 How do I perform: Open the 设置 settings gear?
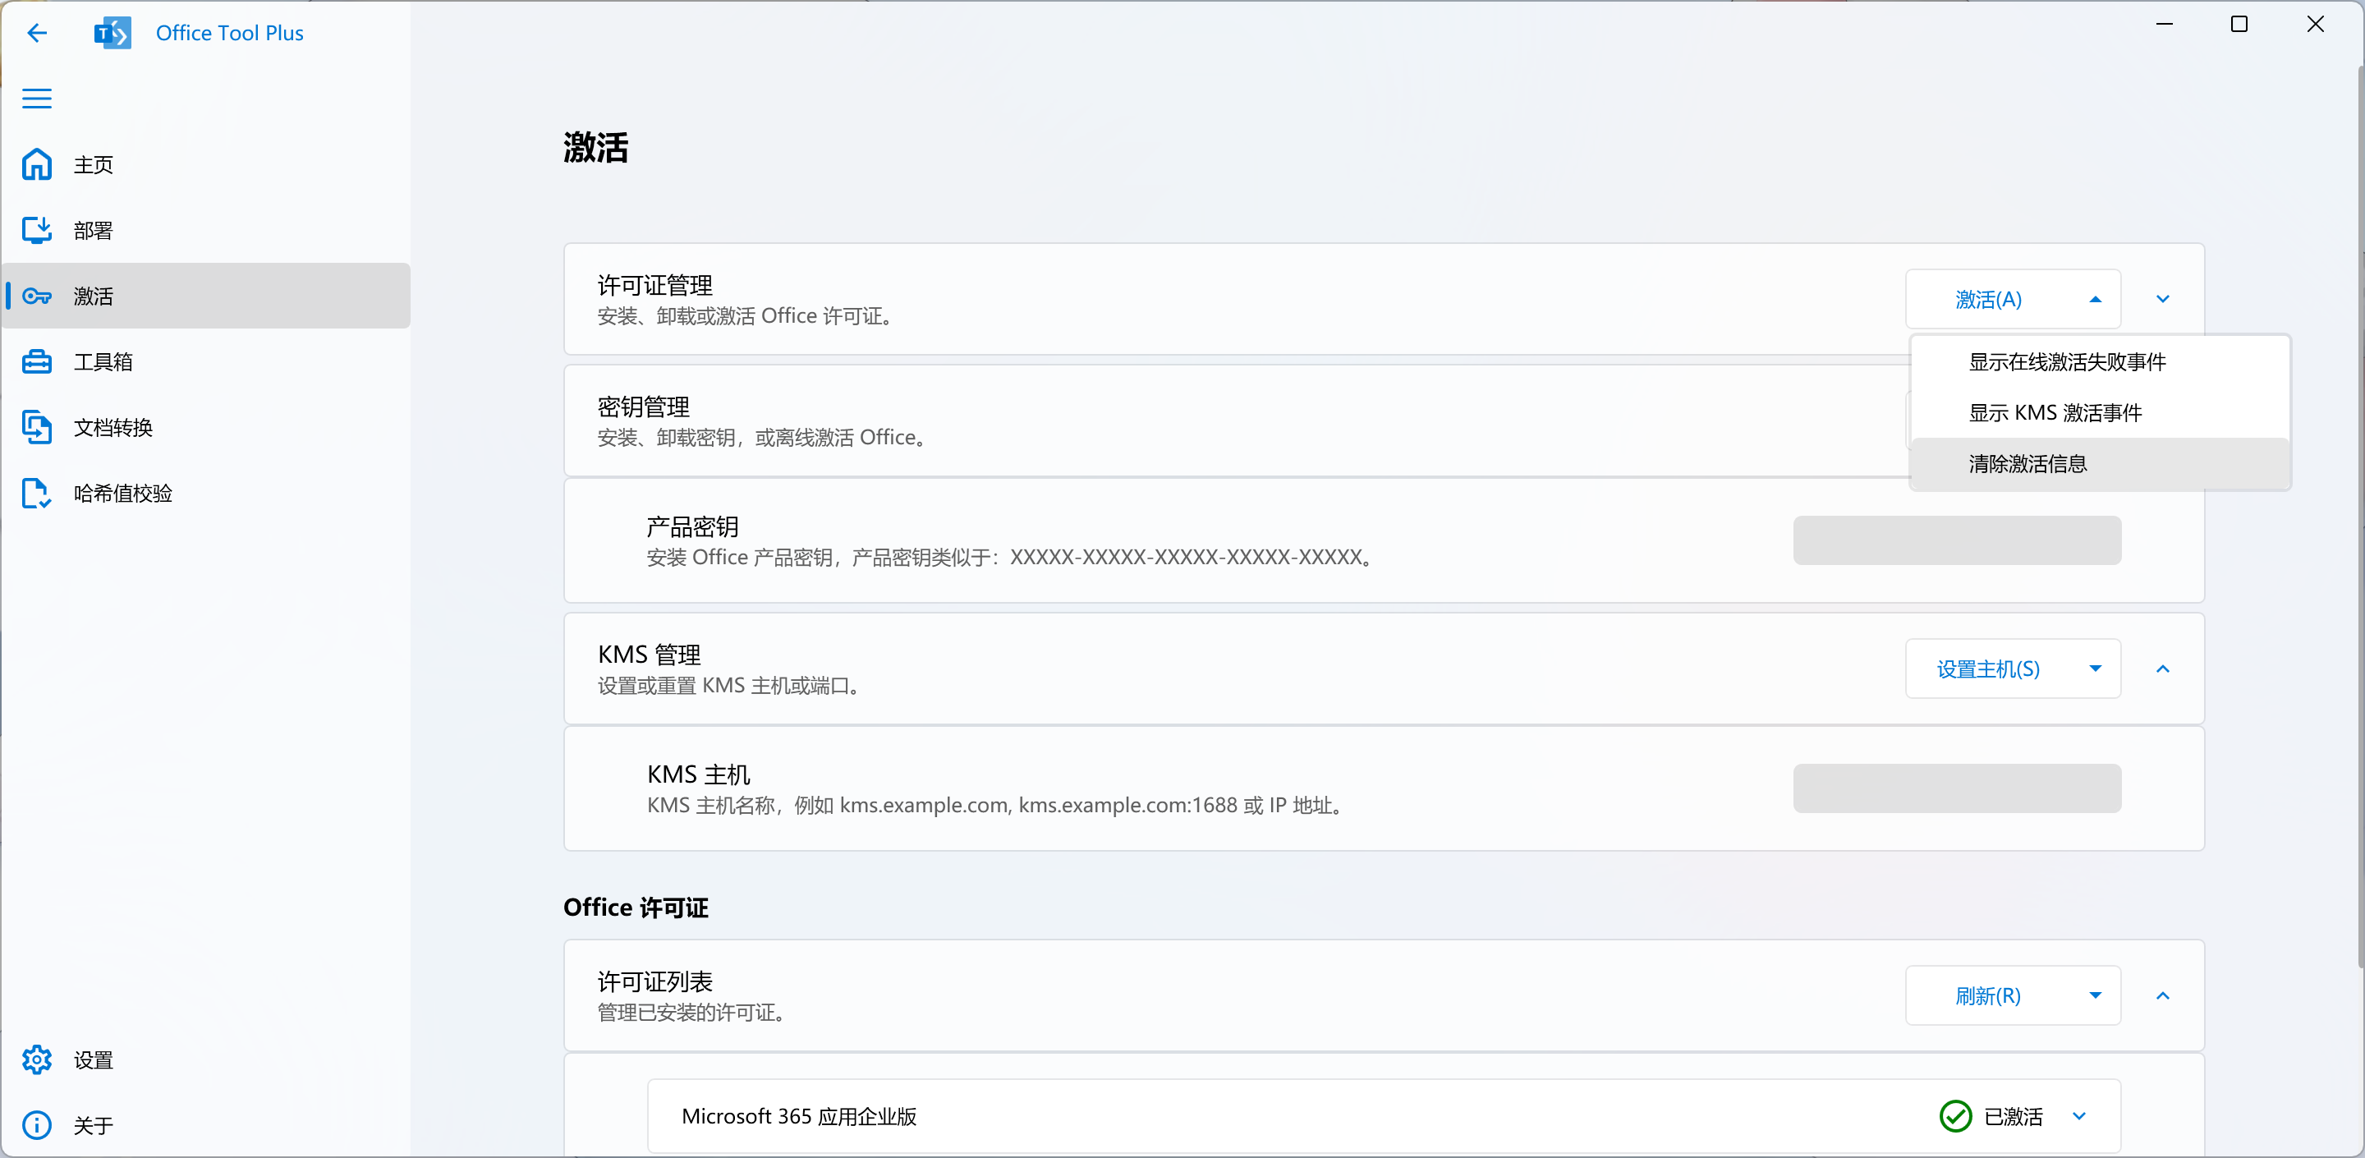(37, 1059)
